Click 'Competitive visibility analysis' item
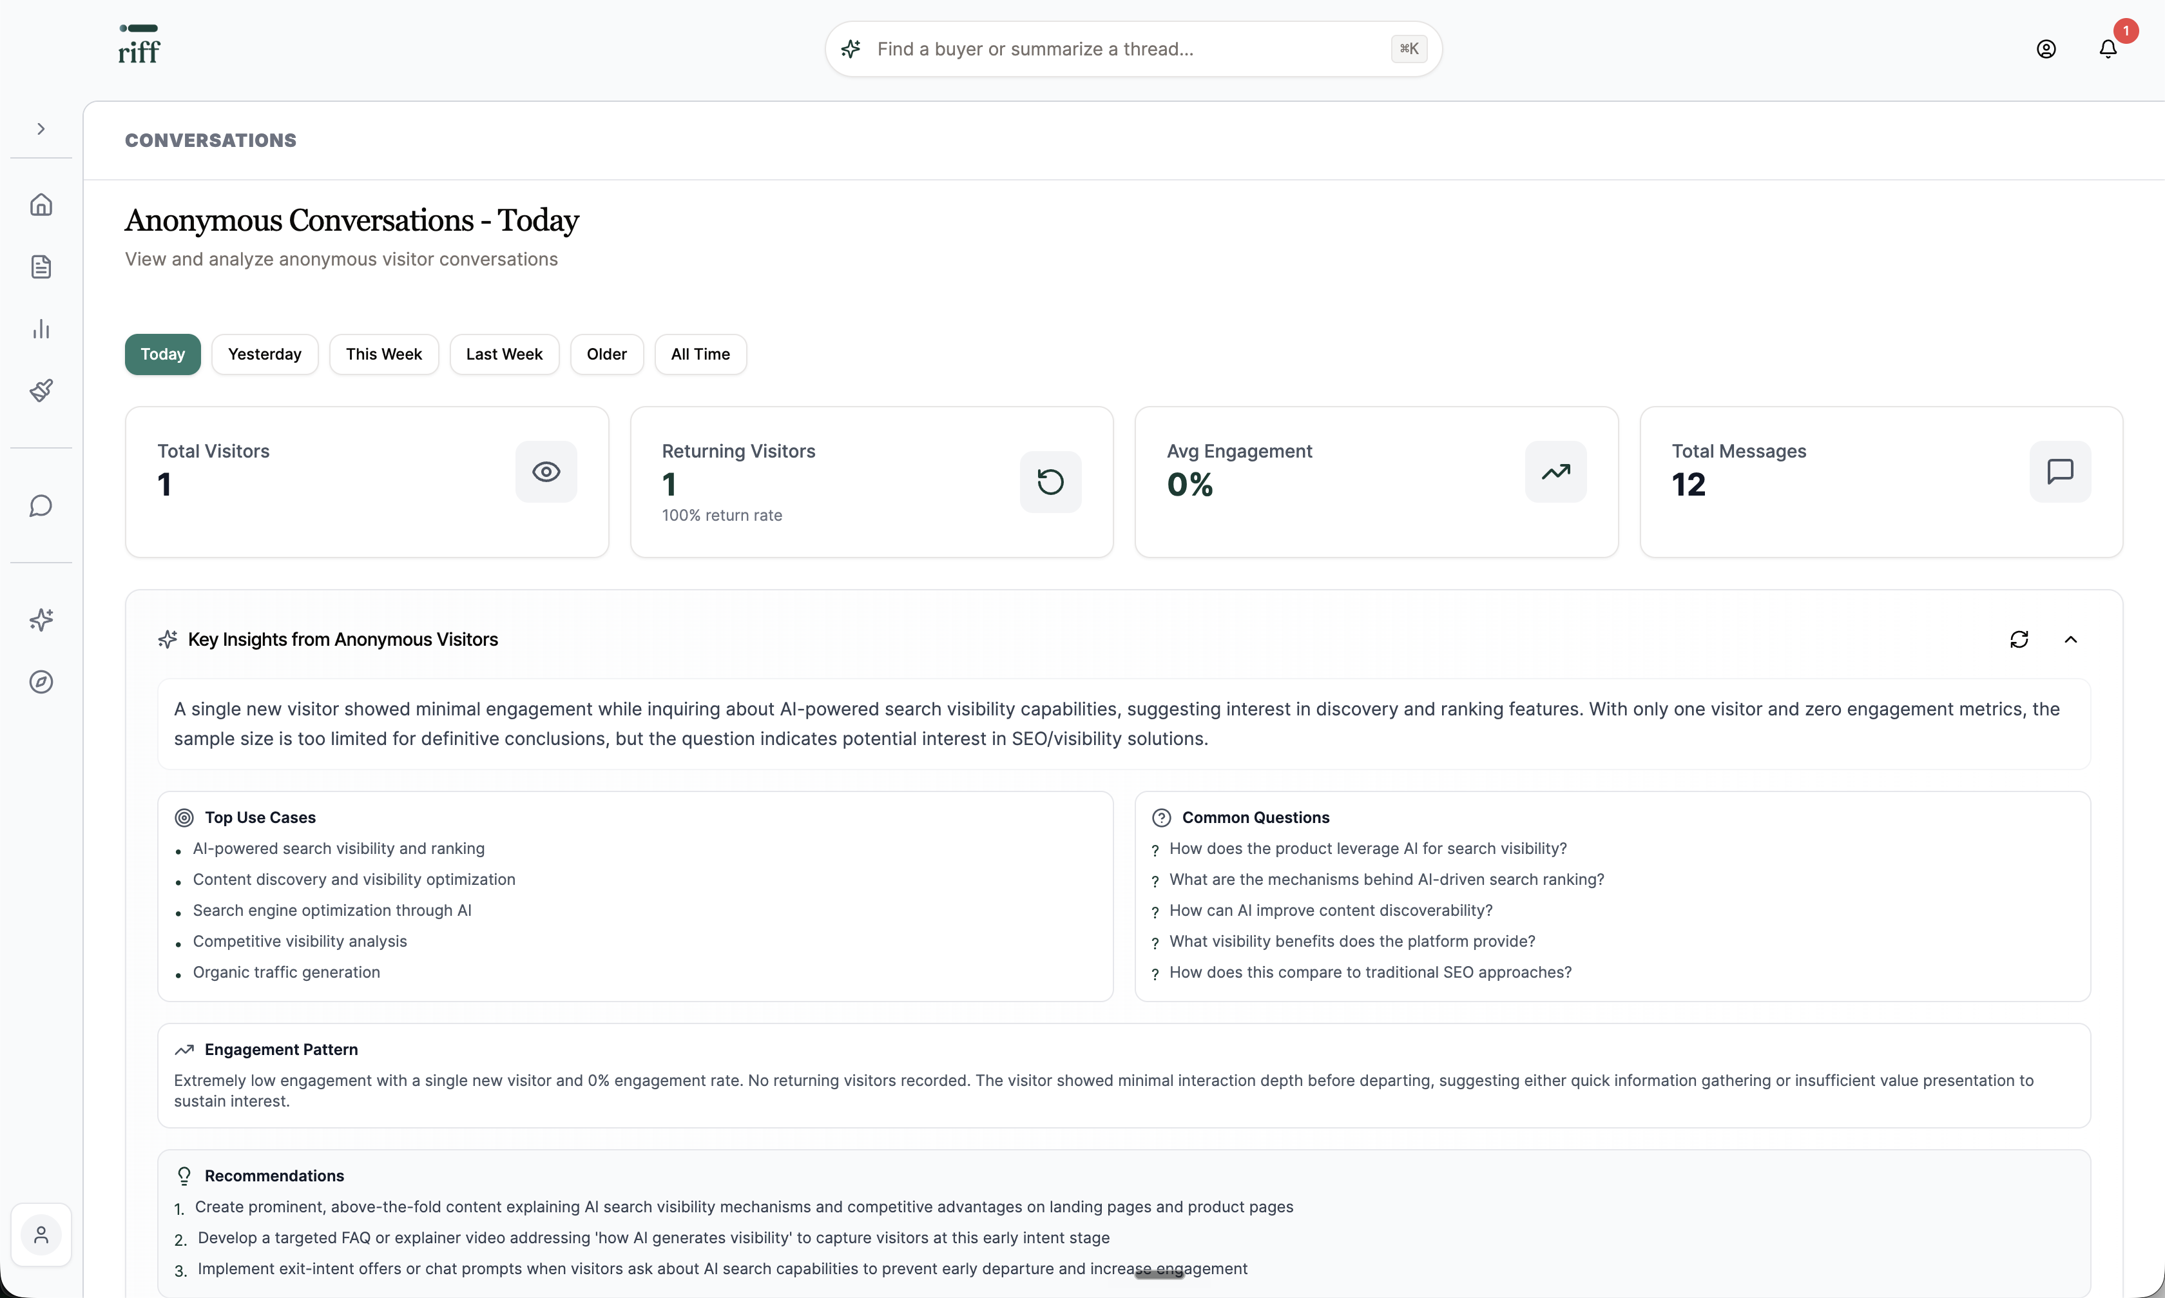The image size is (2165, 1298). [300, 941]
